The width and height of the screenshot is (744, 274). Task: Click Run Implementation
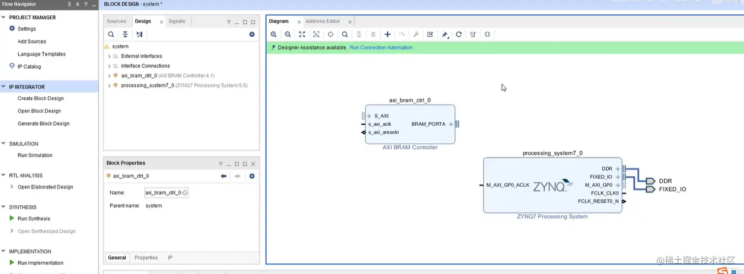pyautogui.click(x=40, y=263)
